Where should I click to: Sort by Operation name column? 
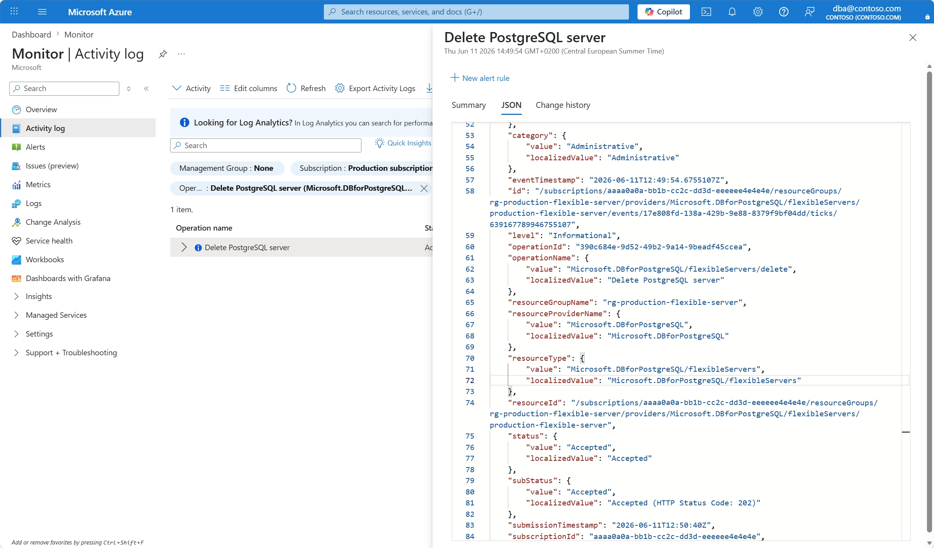(204, 228)
